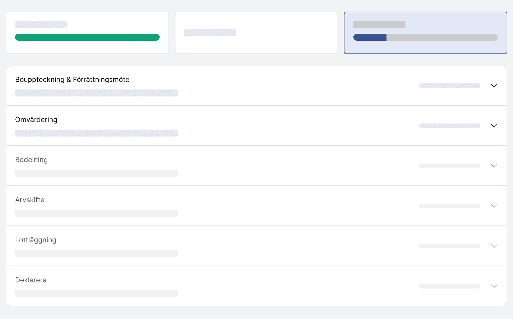Select the Bodelning row title
The height and width of the screenshot is (319, 513).
pyautogui.click(x=31, y=160)
